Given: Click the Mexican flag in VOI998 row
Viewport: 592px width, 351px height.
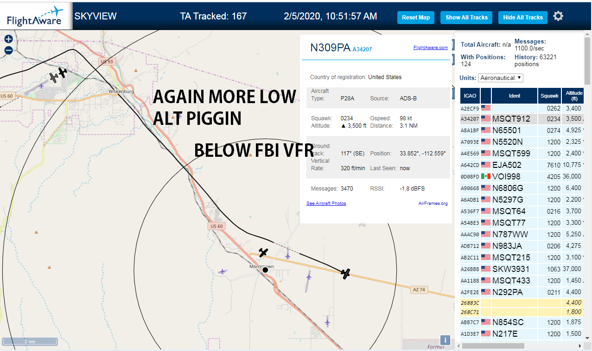Looking at the screenshot, I should pyautogui.click(x=486, y=177).
